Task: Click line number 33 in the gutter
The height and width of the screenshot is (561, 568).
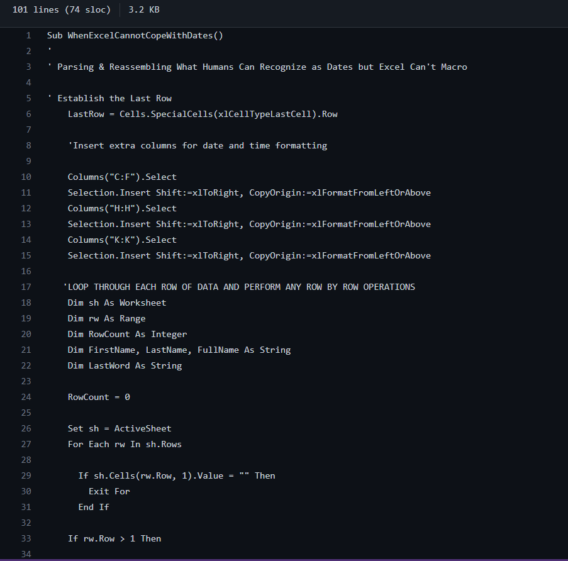Action: point(26,538)
